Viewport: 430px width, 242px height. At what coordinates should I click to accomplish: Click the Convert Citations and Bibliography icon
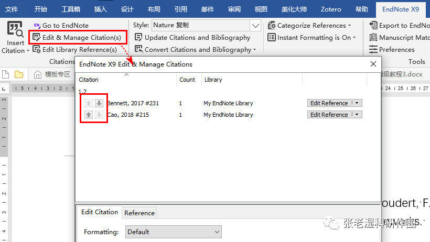pos(138,49)
